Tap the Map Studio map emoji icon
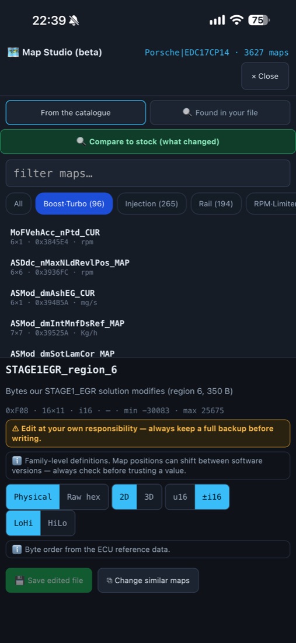 click(x=13, y=53)
